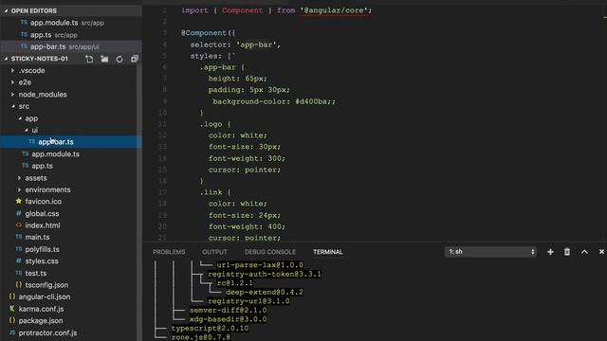
Task: Click the @Component decorator in the editor
Action: click(x=204, y=33)
